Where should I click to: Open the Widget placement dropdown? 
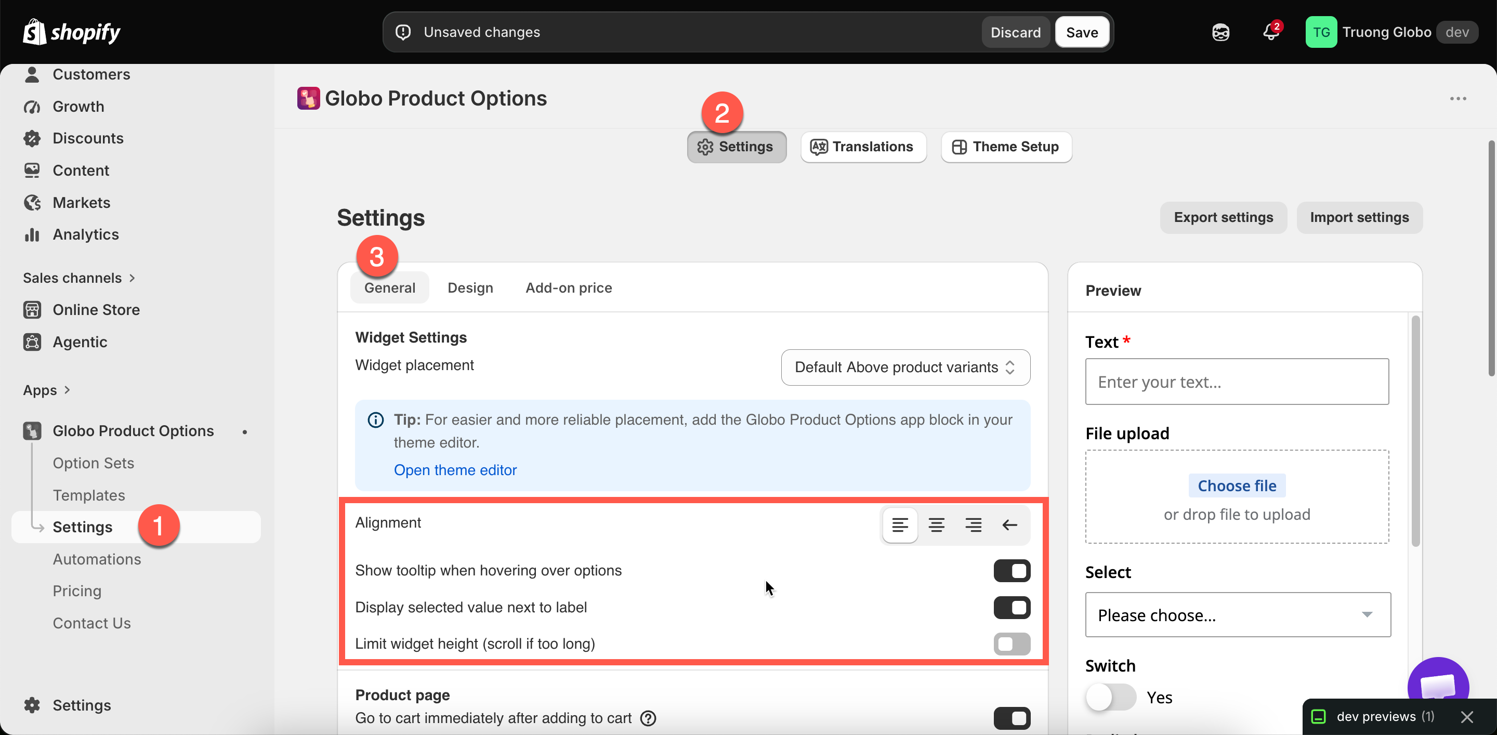pos(905,367)
